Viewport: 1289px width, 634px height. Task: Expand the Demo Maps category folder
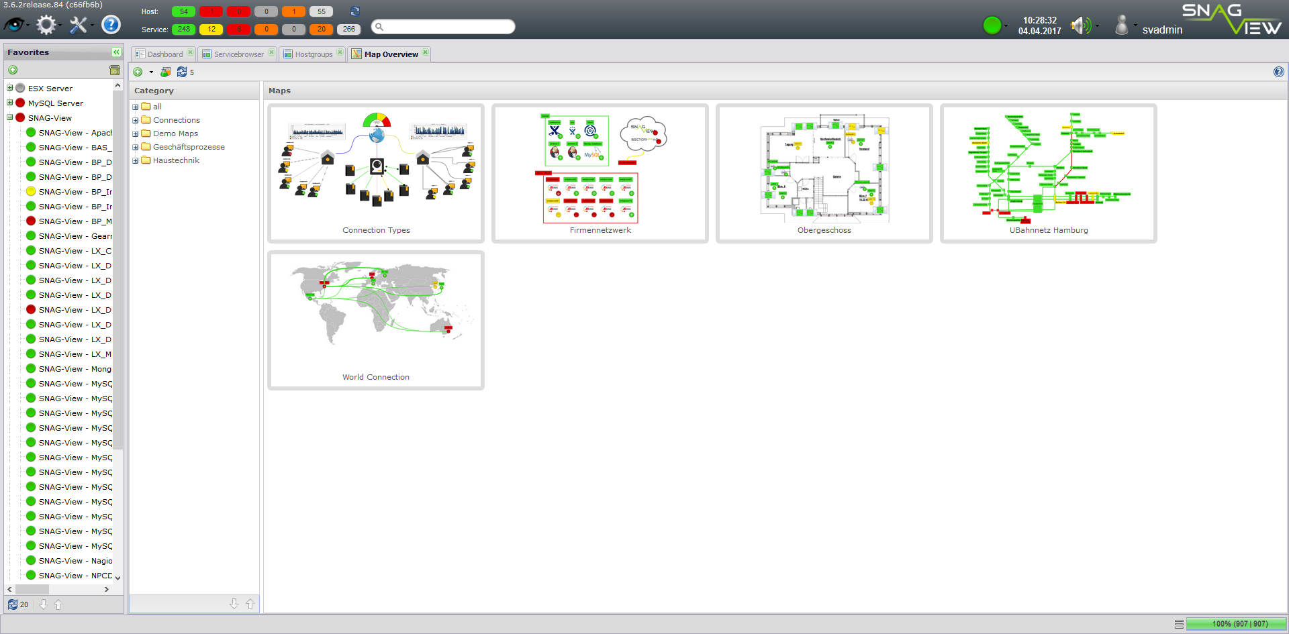click(136, 134)
